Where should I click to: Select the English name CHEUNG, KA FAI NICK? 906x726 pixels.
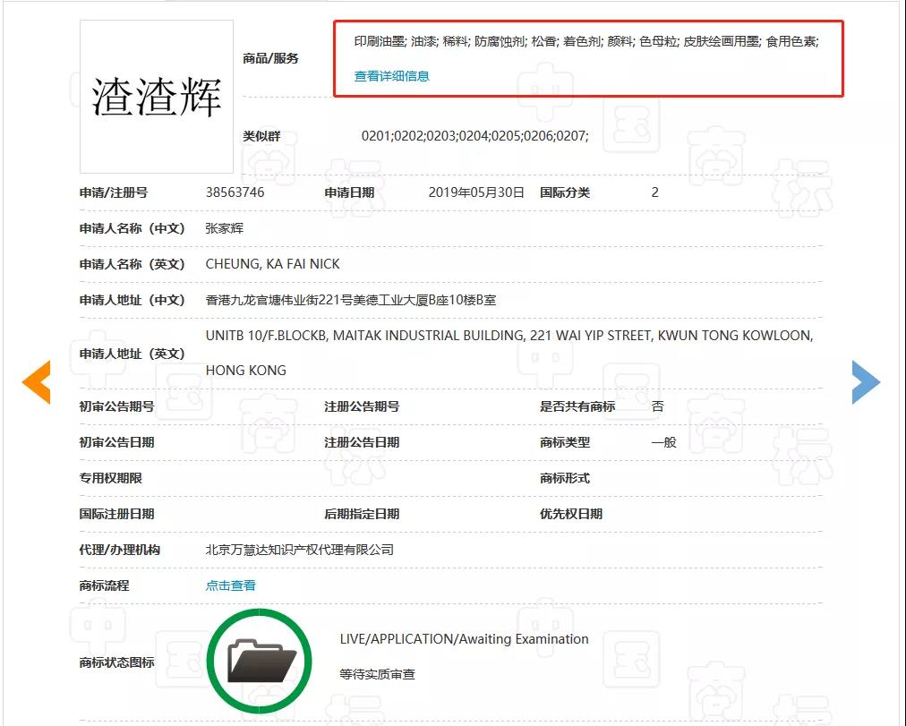click(273, 264)
